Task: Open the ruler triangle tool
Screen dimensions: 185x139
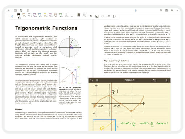Action: pos(85,15)
